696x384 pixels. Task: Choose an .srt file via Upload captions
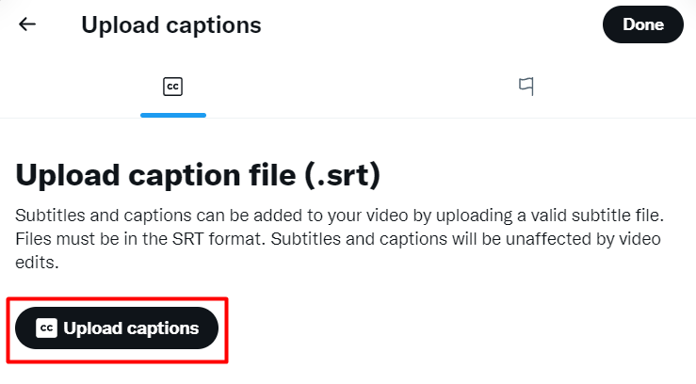117,328
